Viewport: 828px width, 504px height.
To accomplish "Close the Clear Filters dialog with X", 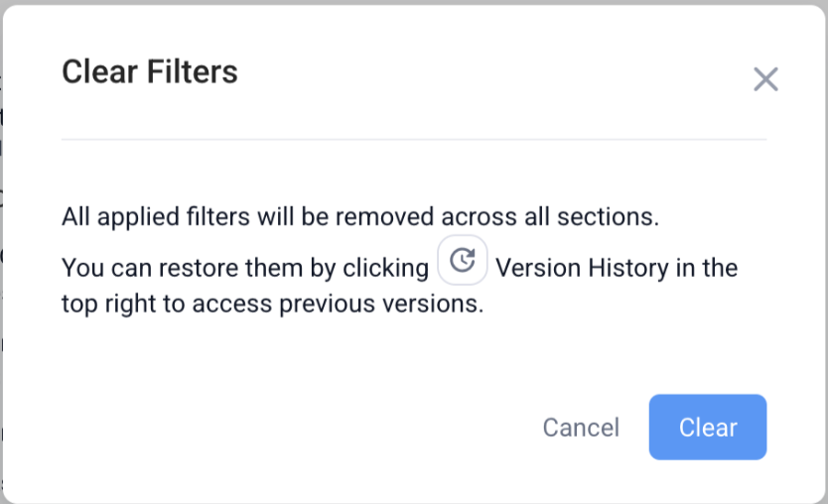I will [x=765, y=79].
